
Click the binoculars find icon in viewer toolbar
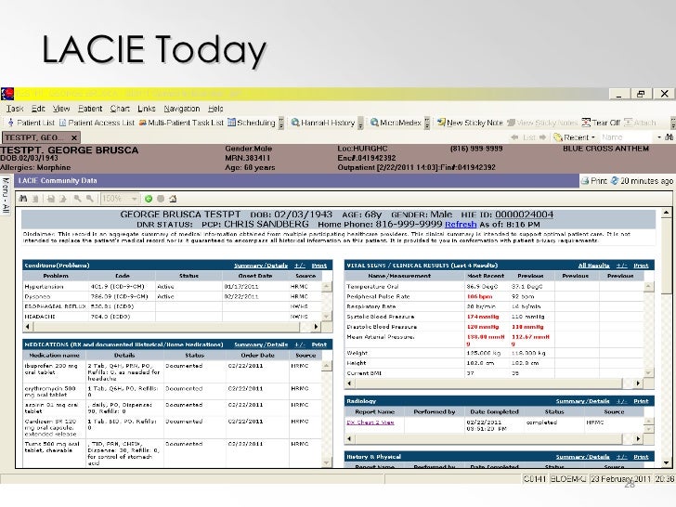coord(23,199)
